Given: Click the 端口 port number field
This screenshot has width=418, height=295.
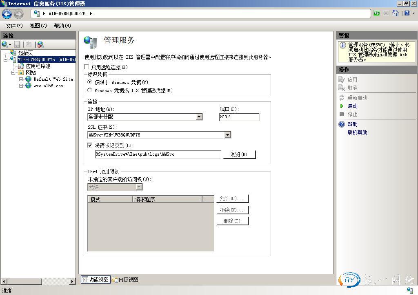Looking at the screenshot, I should point(239,117).
